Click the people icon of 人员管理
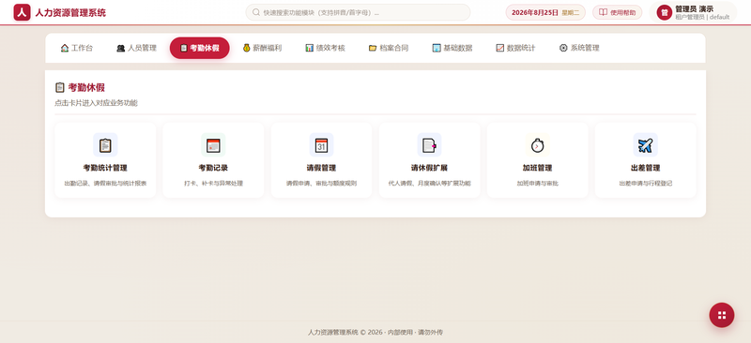The width and height of the screenshot is (751, 343). coord(121,48)
